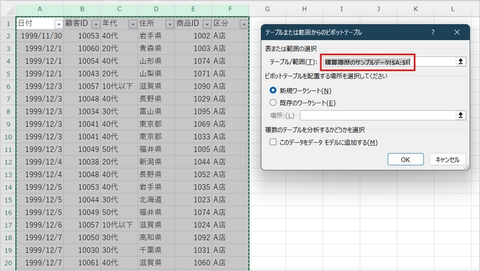Open the 住所 column filter dropdown

pyautogui.click(x=169, y=24)
